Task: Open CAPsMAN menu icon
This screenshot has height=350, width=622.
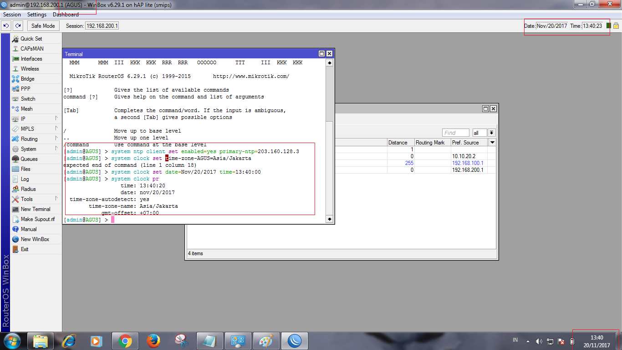Action: 15,49
